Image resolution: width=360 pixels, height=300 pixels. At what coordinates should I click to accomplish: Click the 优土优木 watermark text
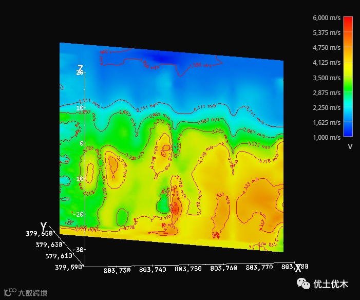click(331, 284)
